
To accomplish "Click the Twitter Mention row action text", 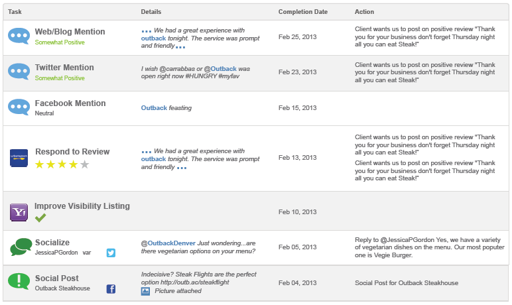I will [x=425, y=72].
